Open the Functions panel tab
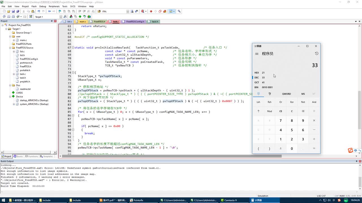The width and height of the screenshot is (362, 203). pos(31,156)
